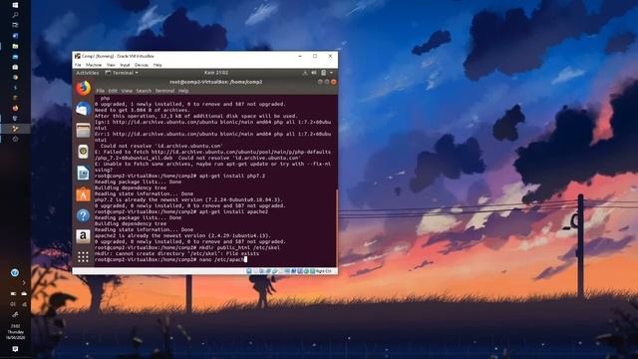Open Terminal's Search menu

(x=144, y=91)
